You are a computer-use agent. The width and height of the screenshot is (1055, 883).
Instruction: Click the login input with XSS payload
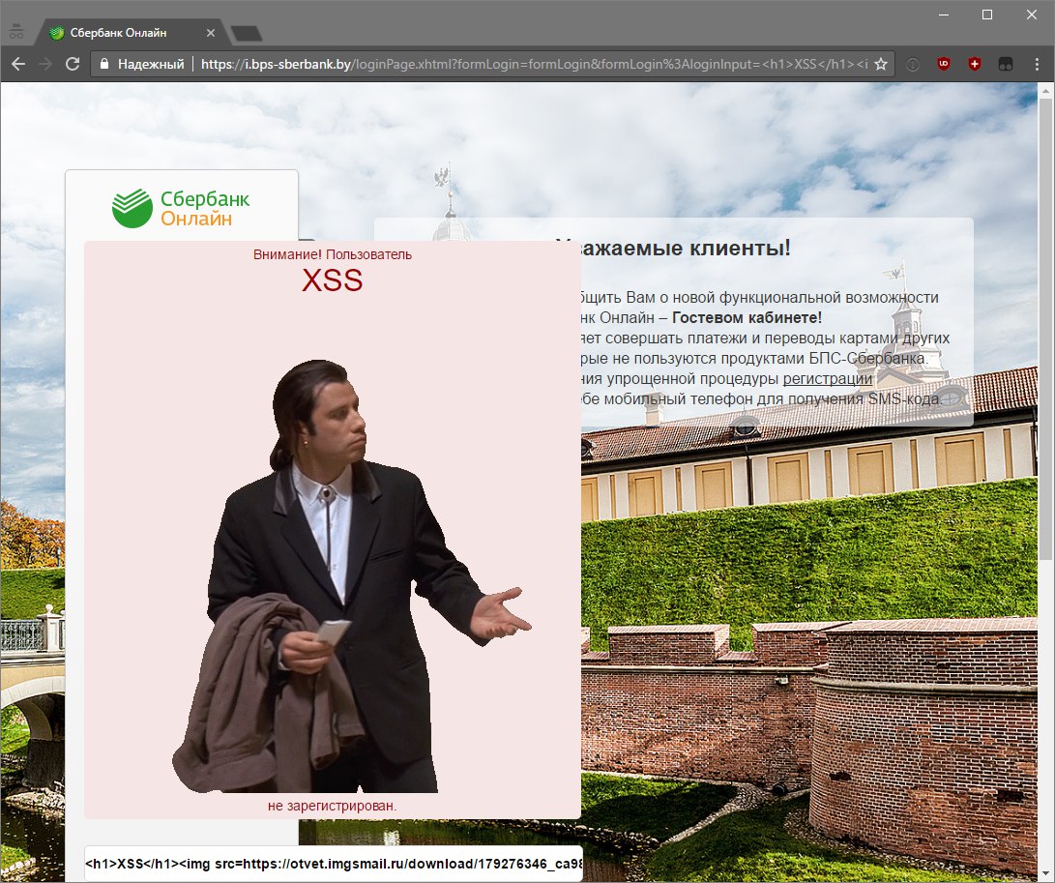click(x=333, y=864)
